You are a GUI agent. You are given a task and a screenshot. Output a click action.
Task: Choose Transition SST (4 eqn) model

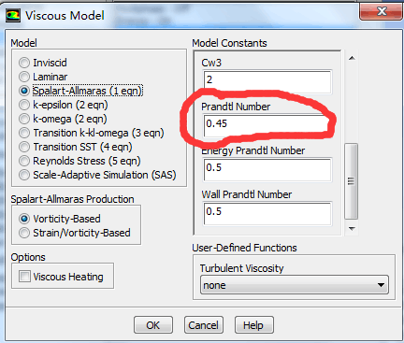pos(24,147)
